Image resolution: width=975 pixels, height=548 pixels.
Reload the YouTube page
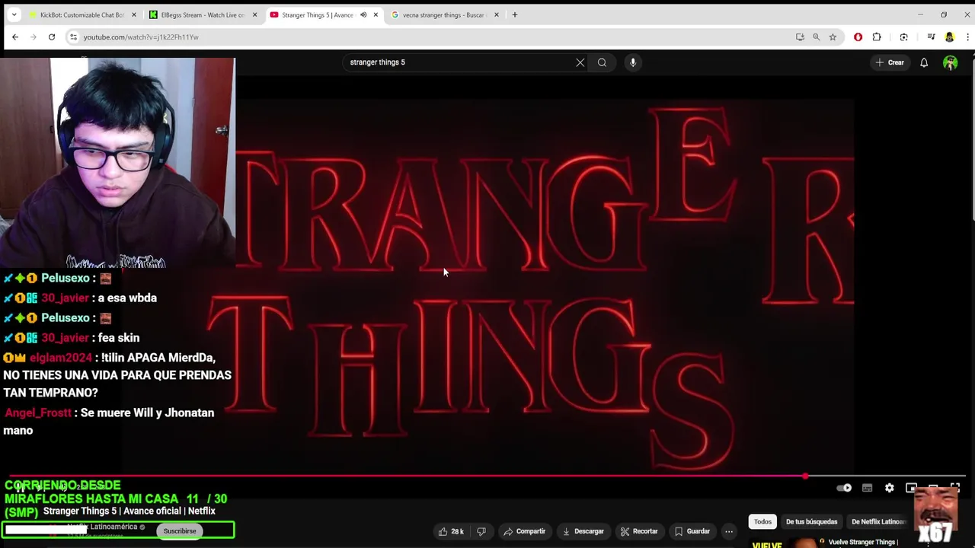[x=52, y=37]
